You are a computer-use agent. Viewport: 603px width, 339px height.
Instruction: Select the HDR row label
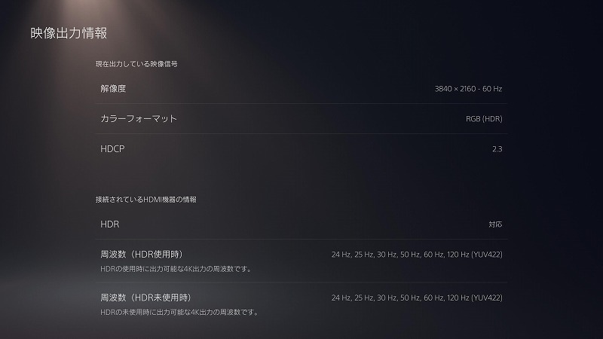(x=109, y=224)
